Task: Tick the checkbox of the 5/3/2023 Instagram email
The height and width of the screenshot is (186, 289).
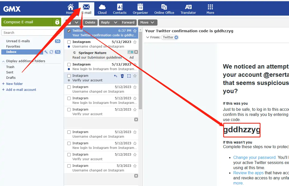Action: (69, 166)
